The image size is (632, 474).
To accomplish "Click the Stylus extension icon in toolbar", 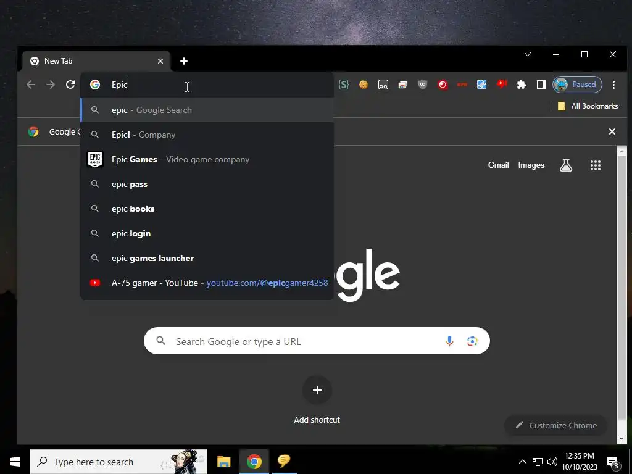I will click(x=344, y=85).
